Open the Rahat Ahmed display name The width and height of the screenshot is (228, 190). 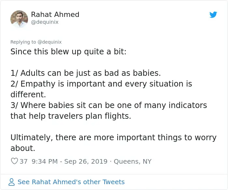55,15
